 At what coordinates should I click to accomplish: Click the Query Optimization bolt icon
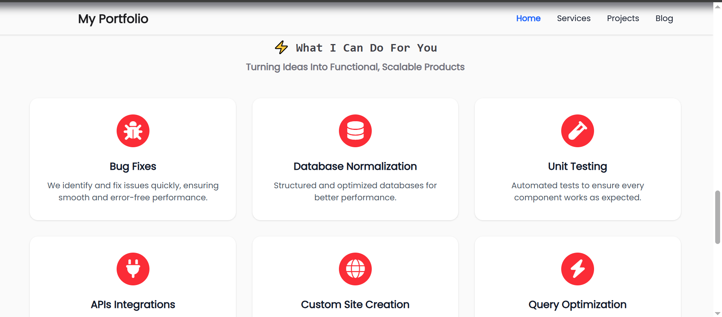577,269
